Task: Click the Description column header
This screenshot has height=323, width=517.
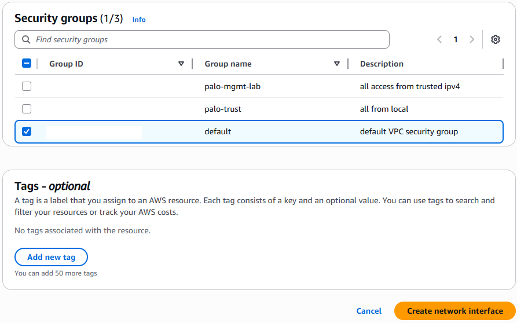Action: pyautogui.click(x=382, y=64)
